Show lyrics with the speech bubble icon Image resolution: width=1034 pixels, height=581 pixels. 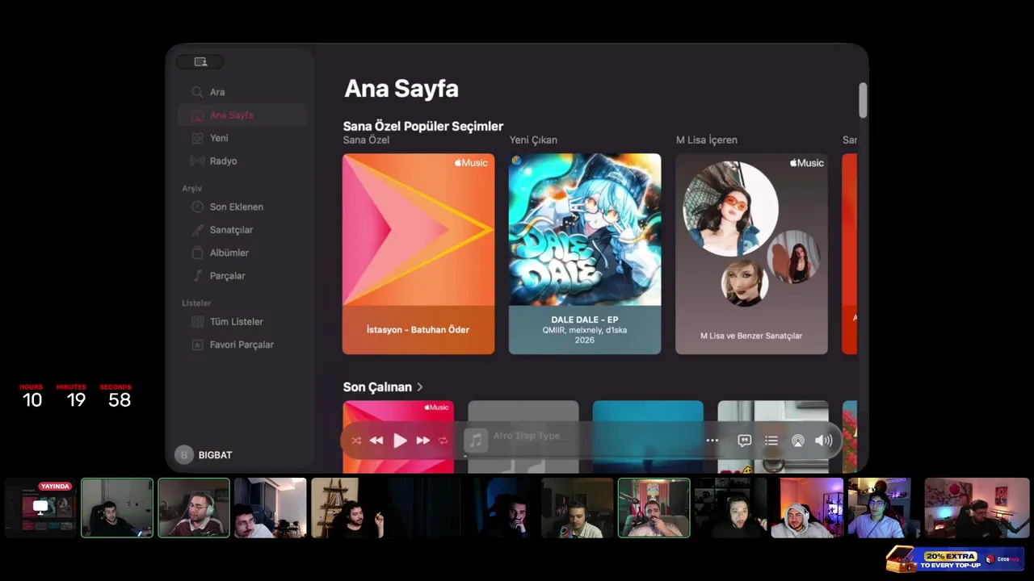(x=745, y=441)
